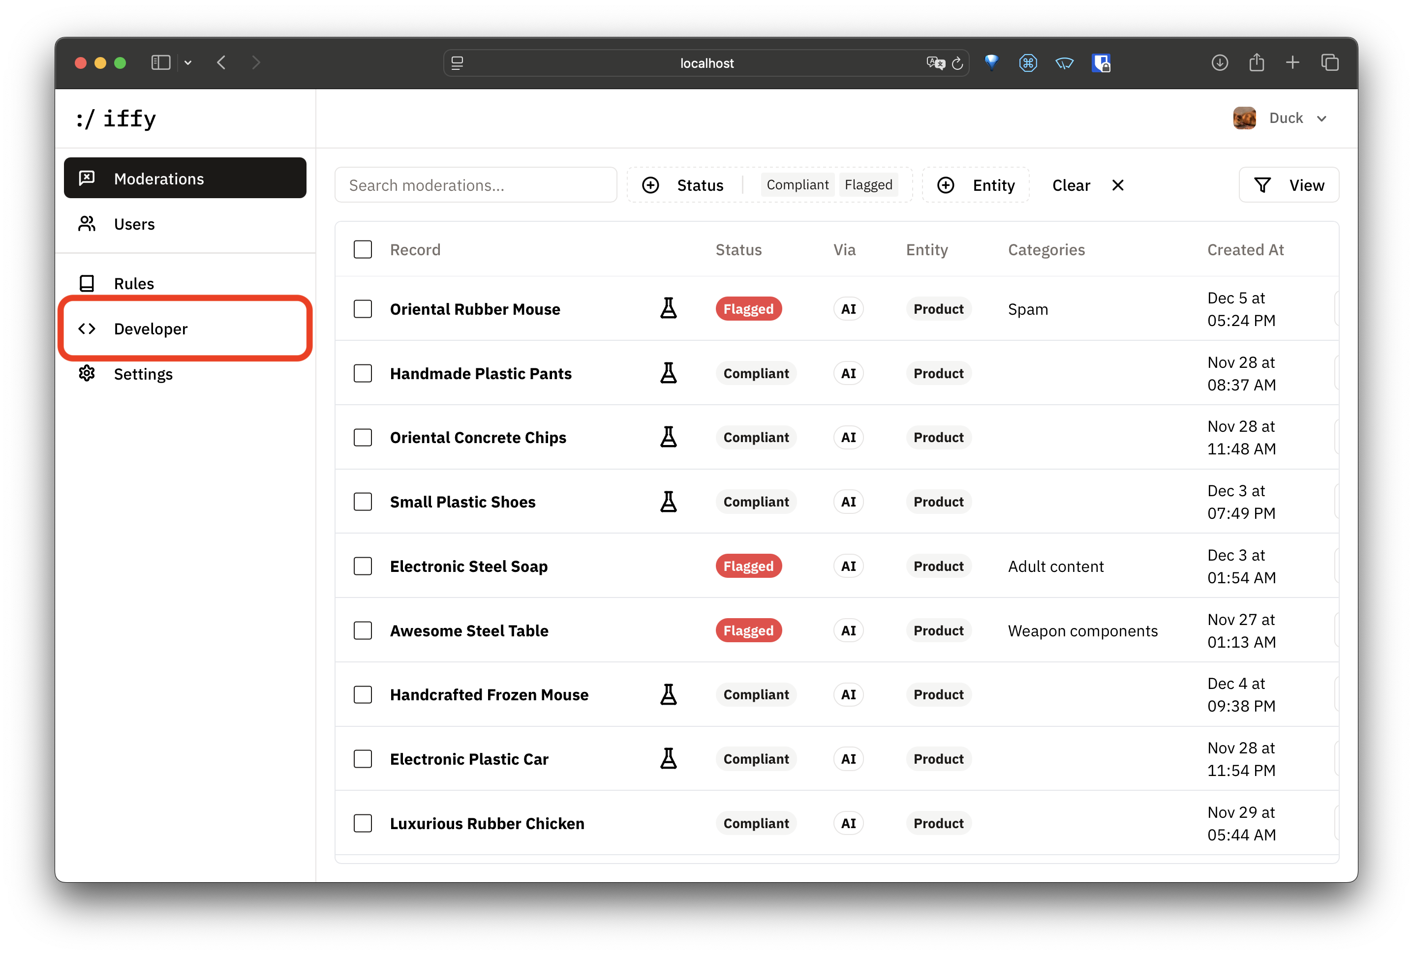Select the Flagged filter chip

(868, 184)
